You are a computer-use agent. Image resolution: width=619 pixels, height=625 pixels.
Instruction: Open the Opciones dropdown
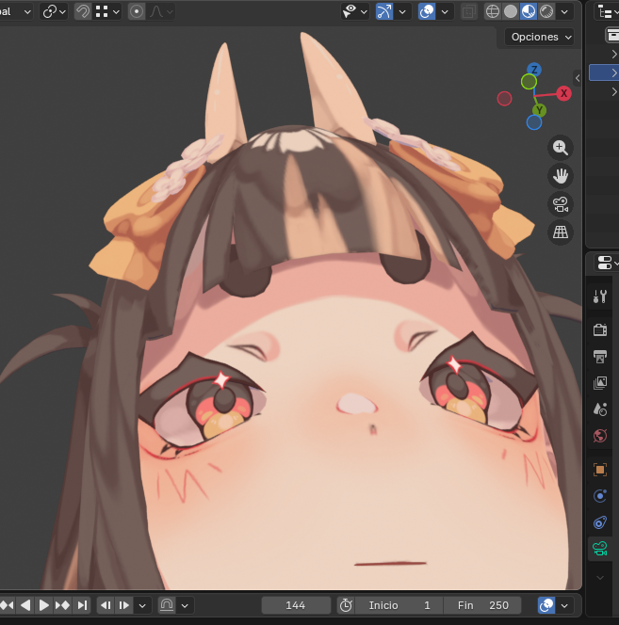click(539, 37)
